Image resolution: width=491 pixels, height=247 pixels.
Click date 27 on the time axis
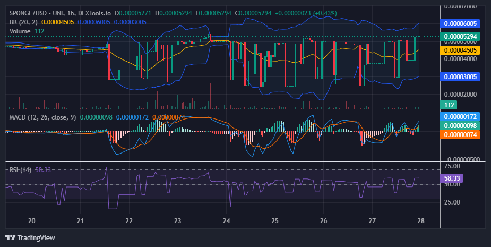pos(372,220)
